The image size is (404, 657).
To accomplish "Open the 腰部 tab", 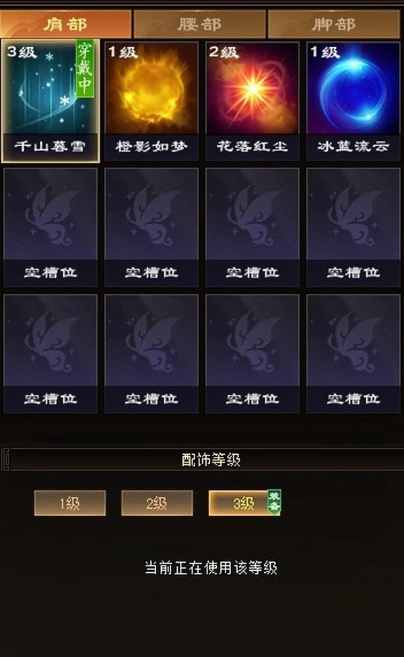I will click(x=199, y=24).
